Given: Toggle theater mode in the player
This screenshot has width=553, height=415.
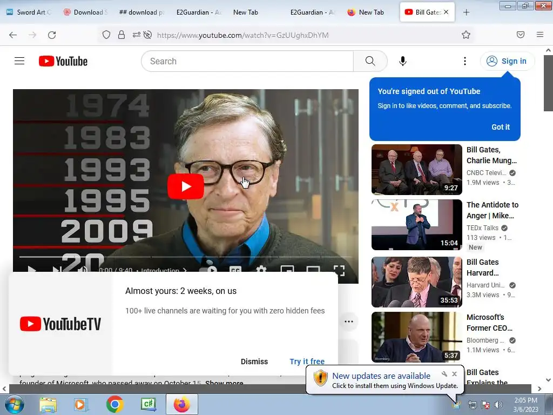Looking at the screenshot, I should 313,270.
